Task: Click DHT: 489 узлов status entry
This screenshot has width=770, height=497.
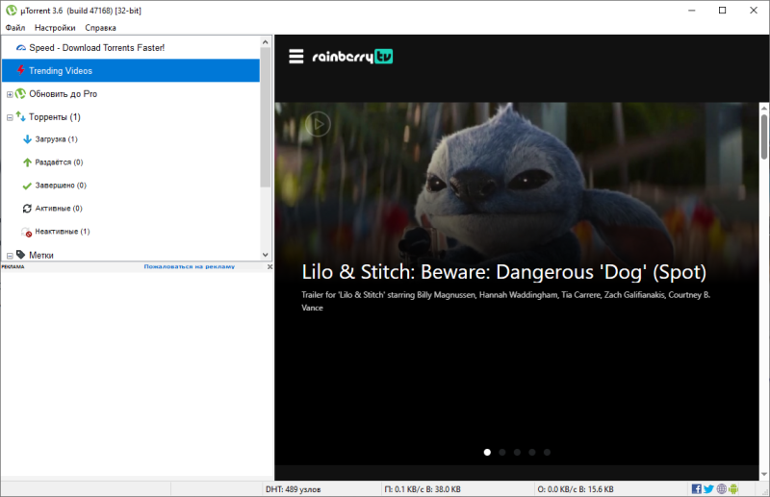Action: tap(294, 489)
